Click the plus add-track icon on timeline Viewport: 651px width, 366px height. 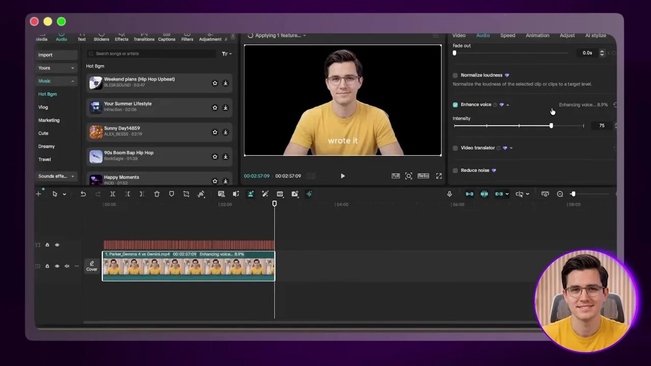point(38,194)
